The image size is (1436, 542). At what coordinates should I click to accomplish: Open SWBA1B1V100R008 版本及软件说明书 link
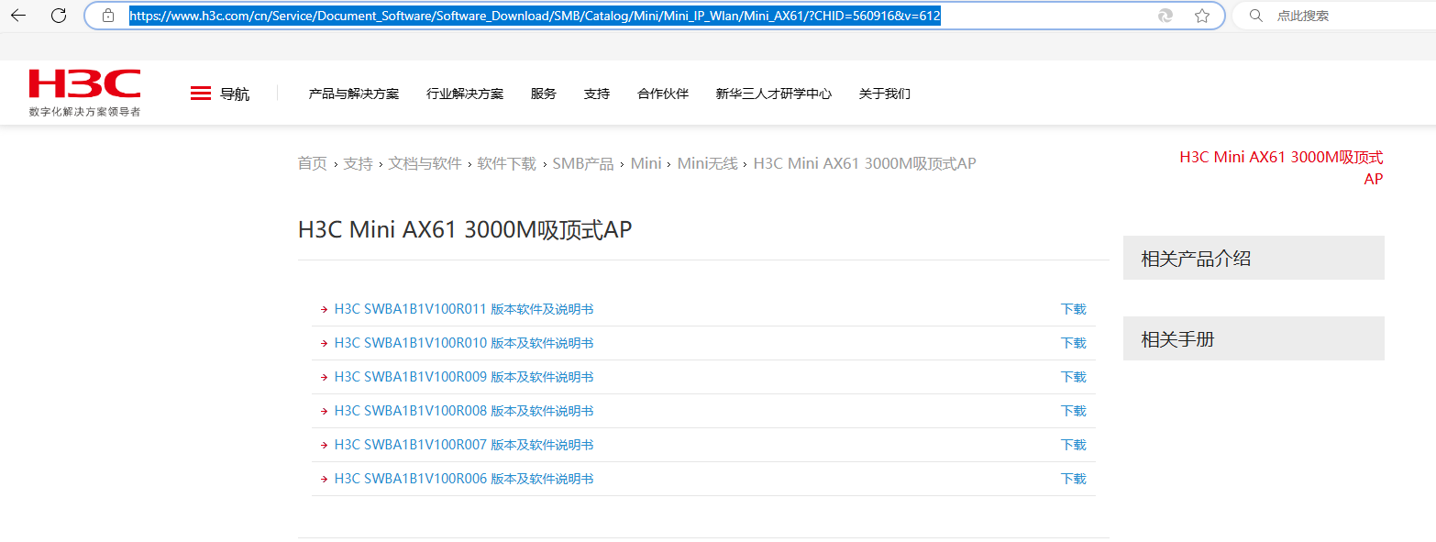[464, 412]
